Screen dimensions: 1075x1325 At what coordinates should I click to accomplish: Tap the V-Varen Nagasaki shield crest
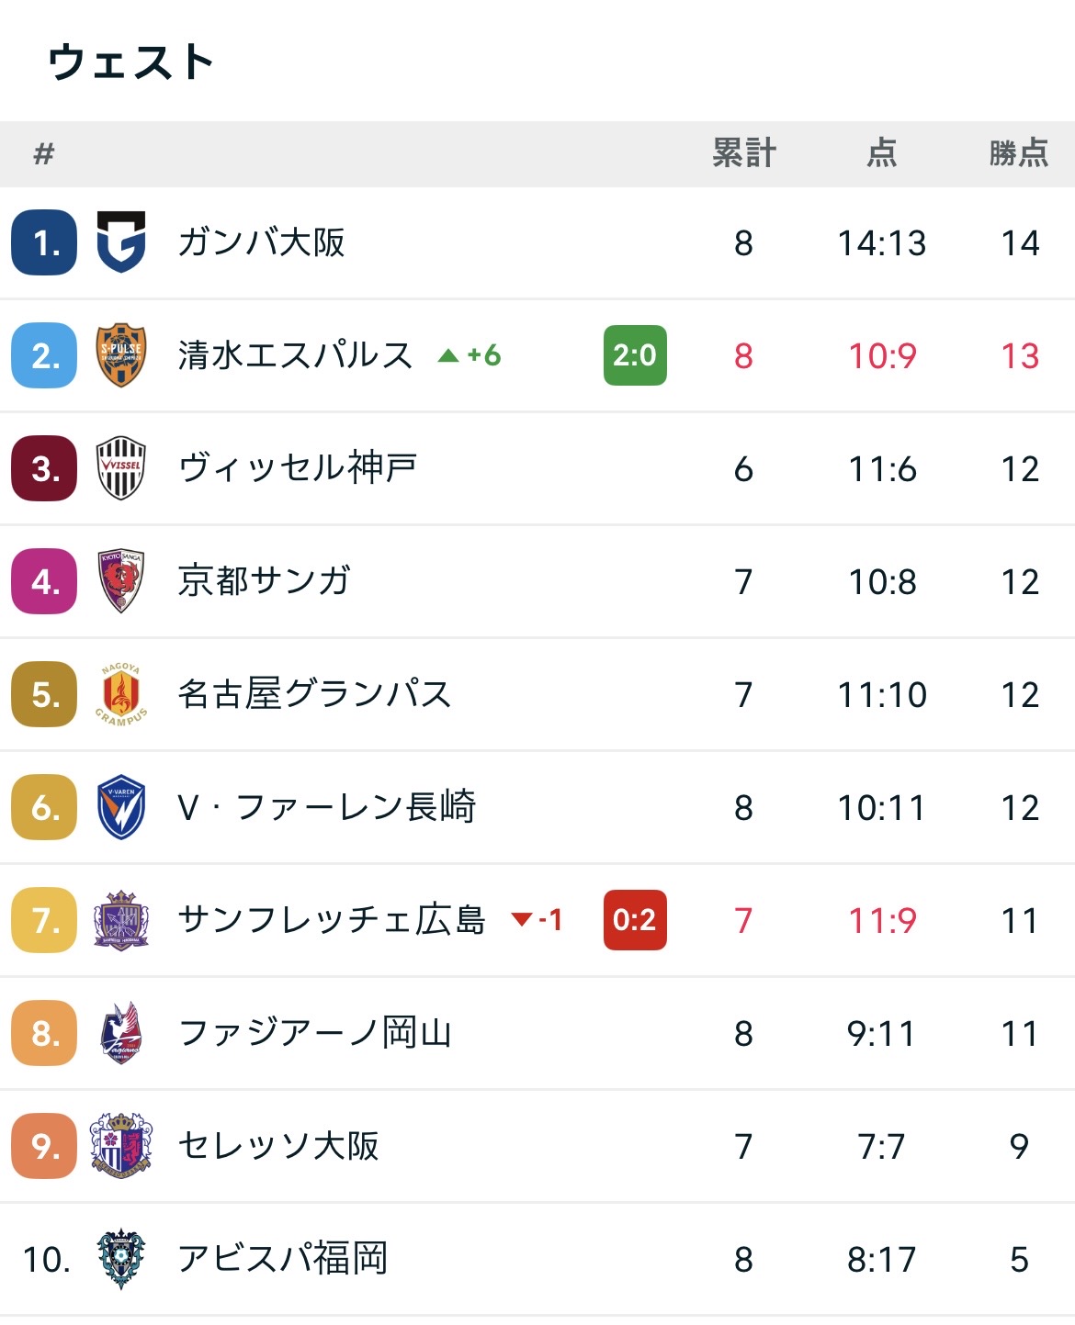coord(121,807)
